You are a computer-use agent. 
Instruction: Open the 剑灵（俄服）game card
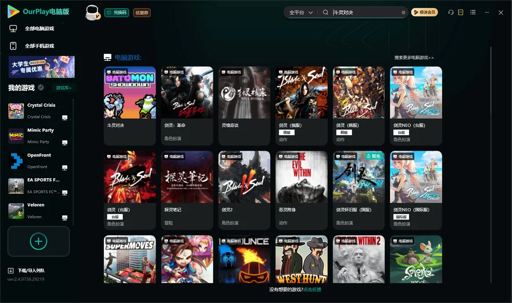coord(302,106)
